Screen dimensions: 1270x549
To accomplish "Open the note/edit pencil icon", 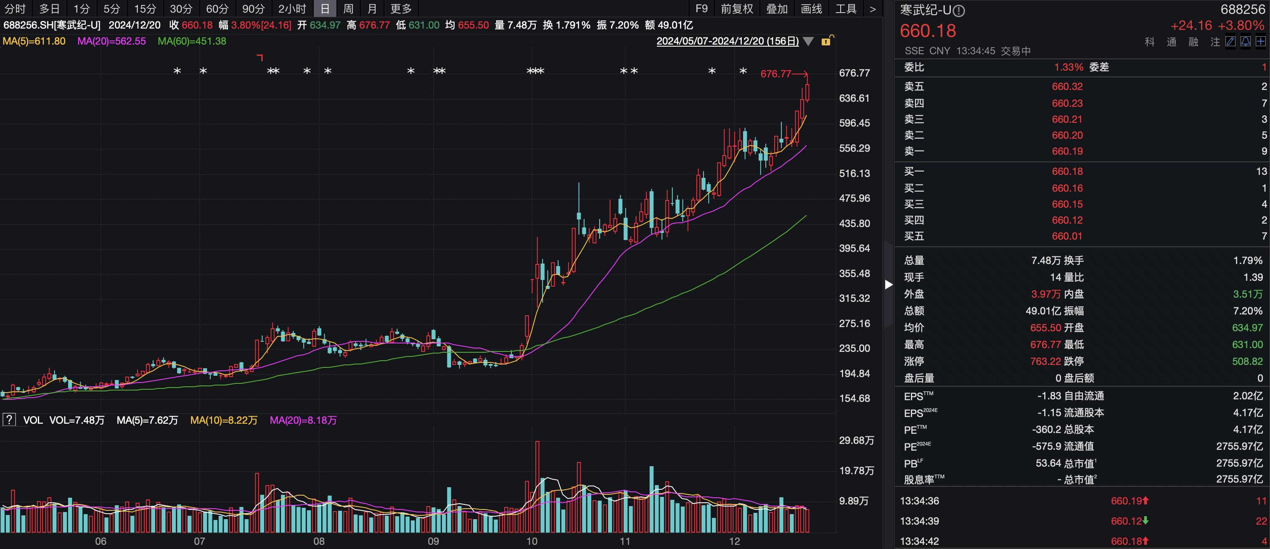I will point(1230,41).
